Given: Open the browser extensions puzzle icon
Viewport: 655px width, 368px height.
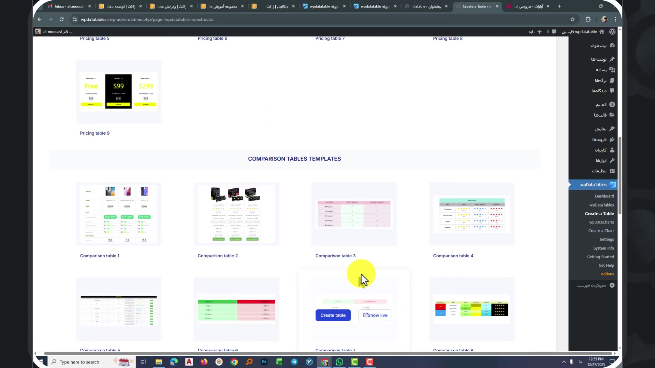Looking at the screenshot, I should (x=588, y=19).
